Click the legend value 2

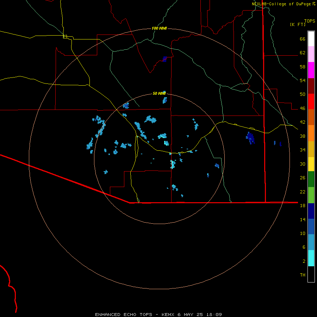pos(304,261)
